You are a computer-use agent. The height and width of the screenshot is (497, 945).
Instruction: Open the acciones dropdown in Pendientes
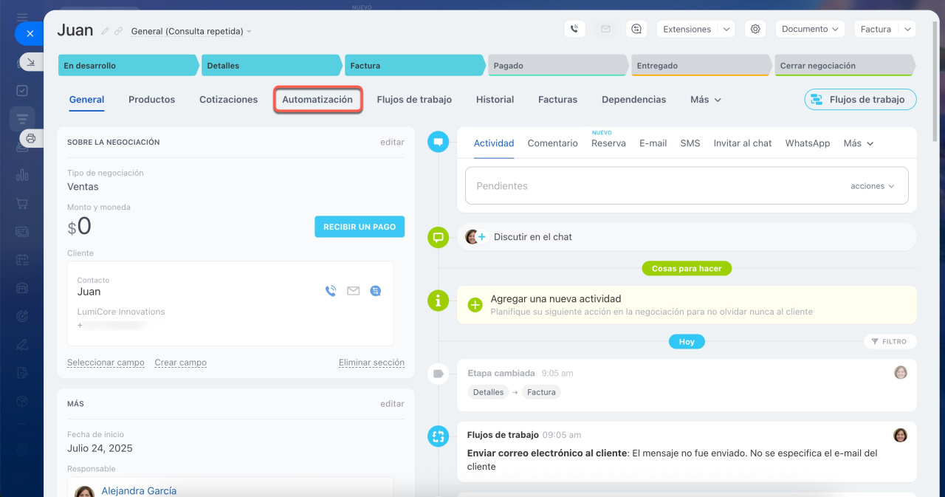click(873, 186)
